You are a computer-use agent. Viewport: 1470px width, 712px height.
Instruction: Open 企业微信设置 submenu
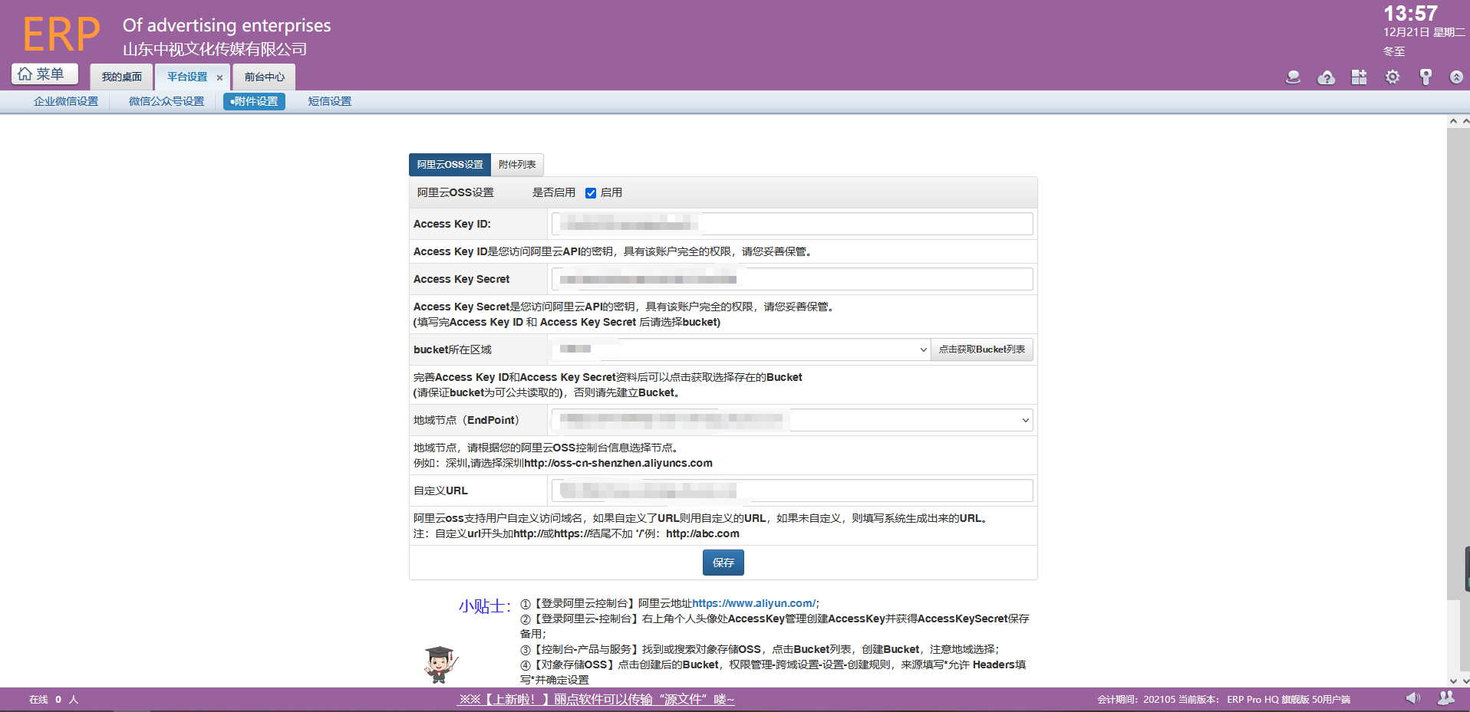(x=66, y=101)
